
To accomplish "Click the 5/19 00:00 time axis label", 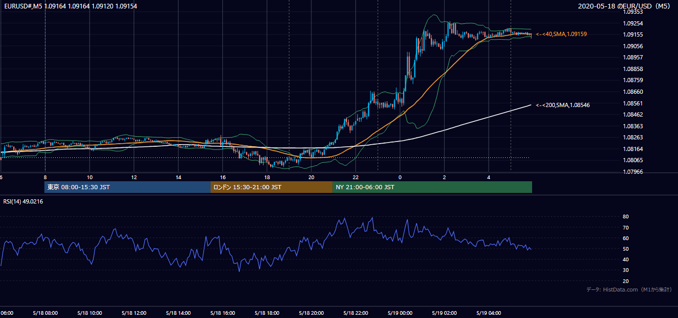I will (399, 313).
